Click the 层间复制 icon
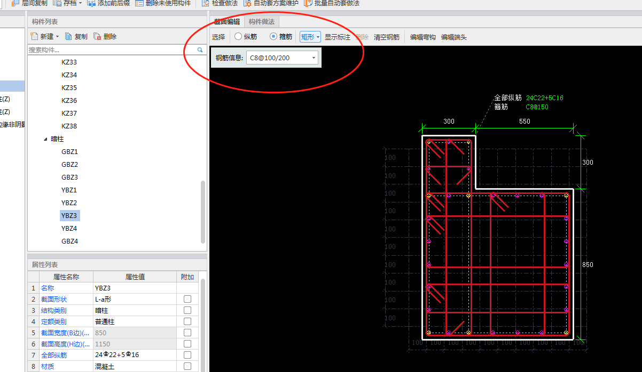Viewport: 642px width, 372px height. coord(15,3)
